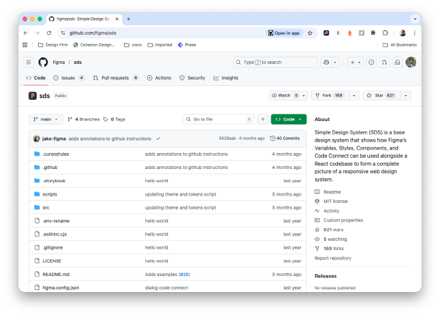
Task: Open a new browser tab
Action: [x=129, y=19]
